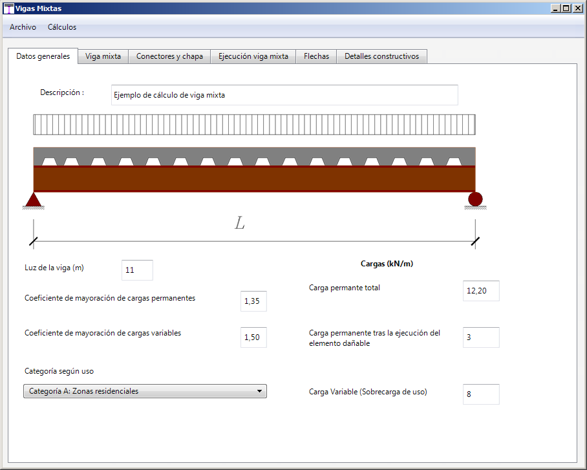This screenshot has width=587, height=470.
Task: Select the damageable element permanent load field
Action: [481, 337]
